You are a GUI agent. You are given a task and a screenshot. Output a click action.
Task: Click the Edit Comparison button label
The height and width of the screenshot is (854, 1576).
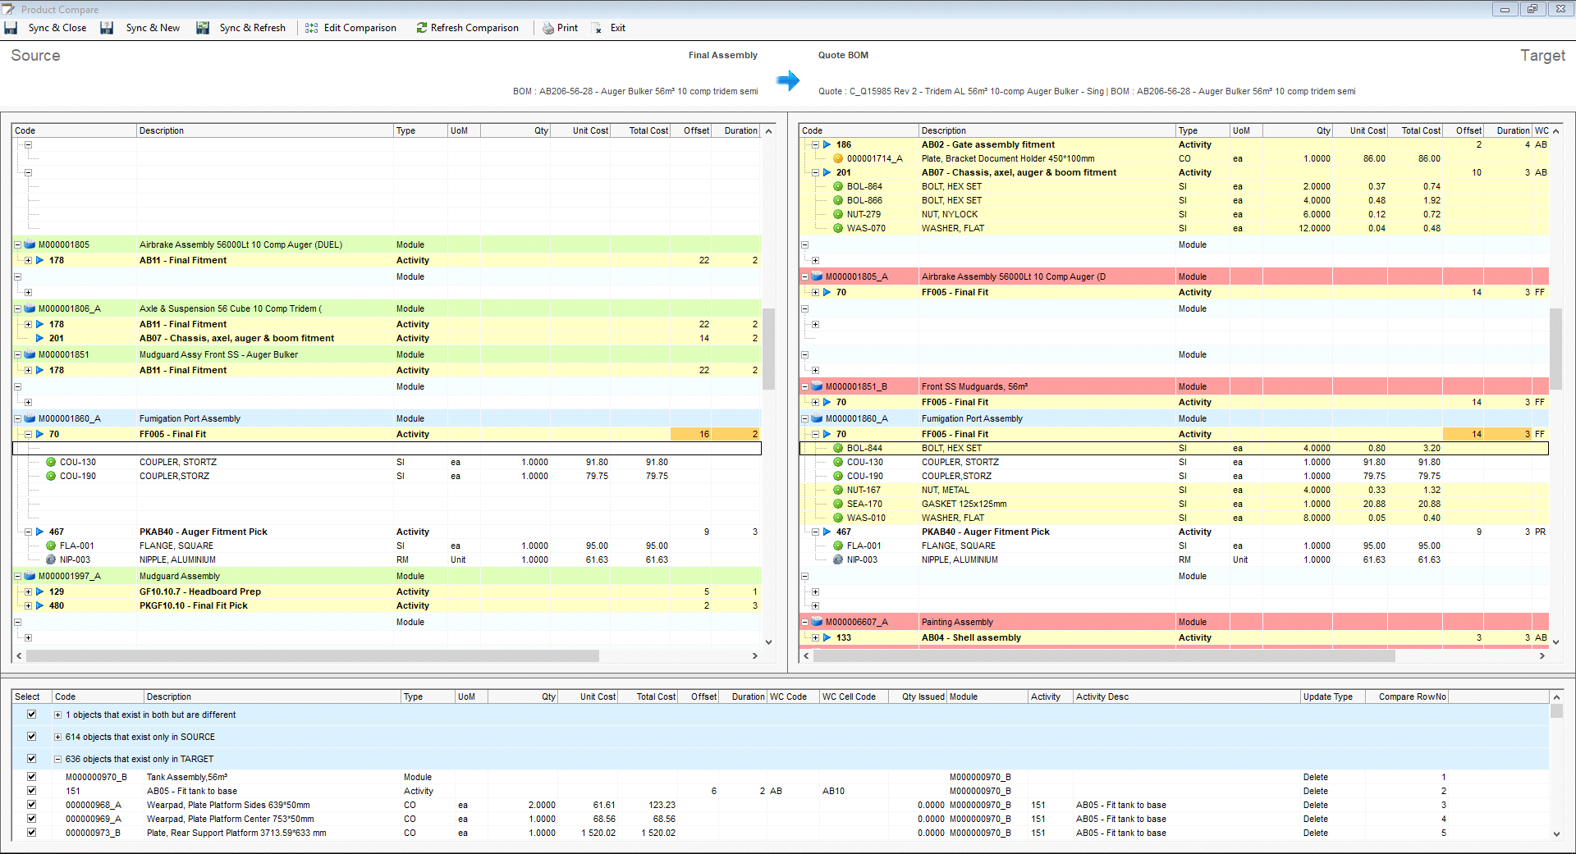pyautogui.click(x=360, y=28)
